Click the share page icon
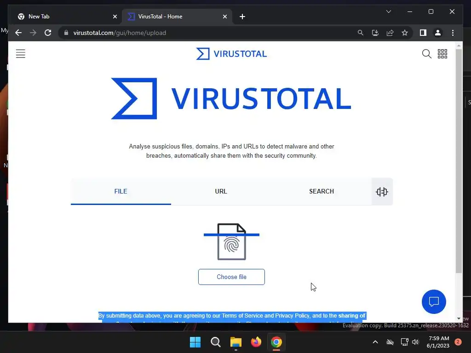The height and width of the screenshot is (353, 471). click(x=390, y=33)
